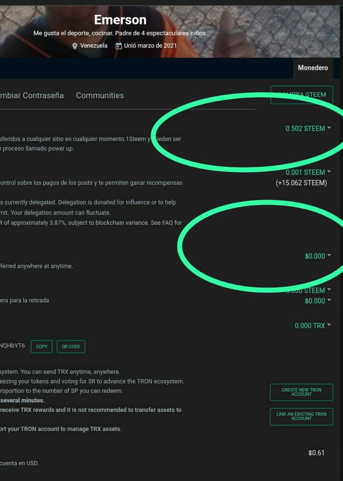Copy the TRON address with COPY button
The width and height of the screenshot is (343, 481).
(x=42, y=347)
